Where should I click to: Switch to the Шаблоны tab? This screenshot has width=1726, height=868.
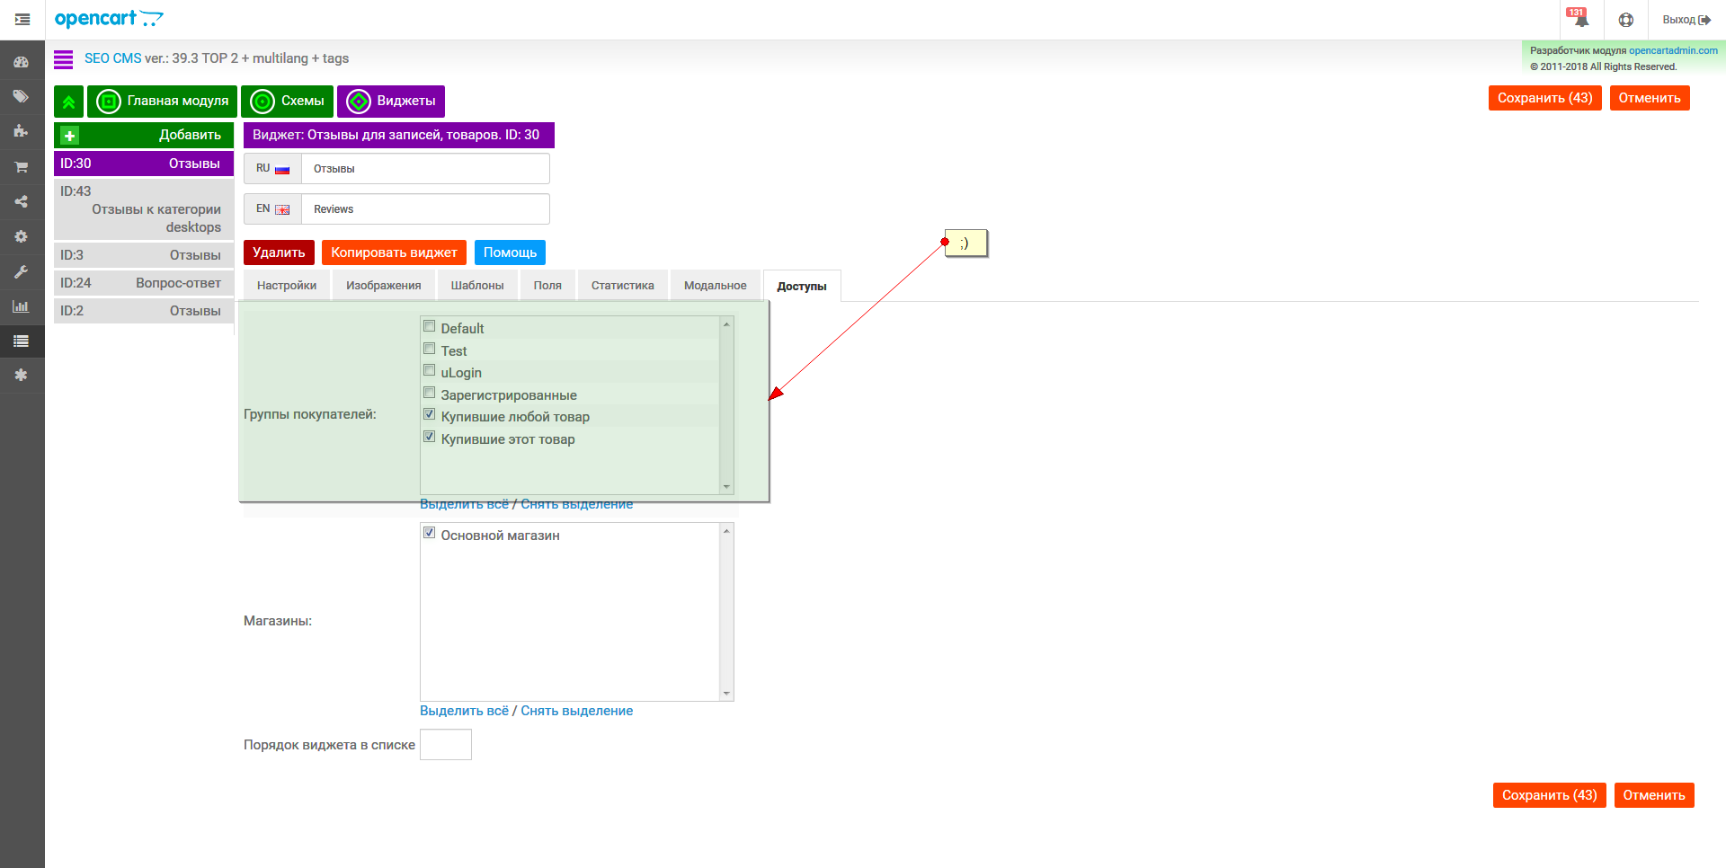tap(477, 286)
